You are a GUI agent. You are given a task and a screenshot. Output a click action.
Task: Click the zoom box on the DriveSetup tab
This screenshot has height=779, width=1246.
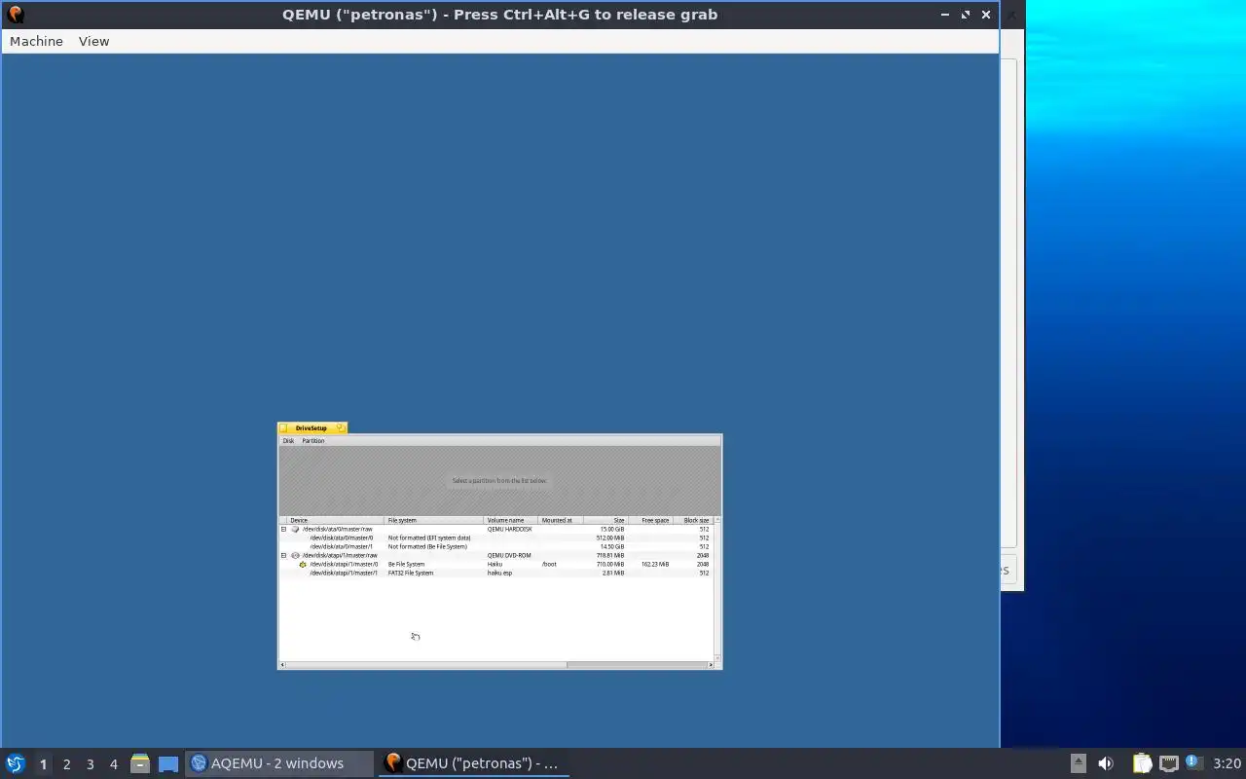coord(341,428)
